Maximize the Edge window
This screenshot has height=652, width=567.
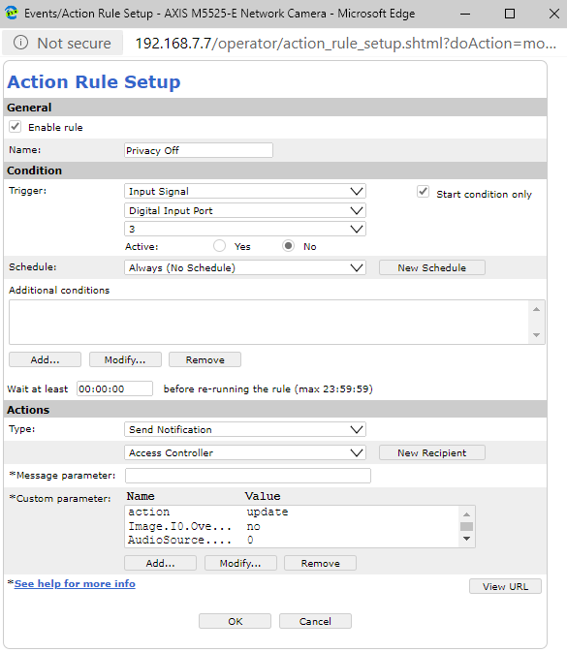[510, 14]
